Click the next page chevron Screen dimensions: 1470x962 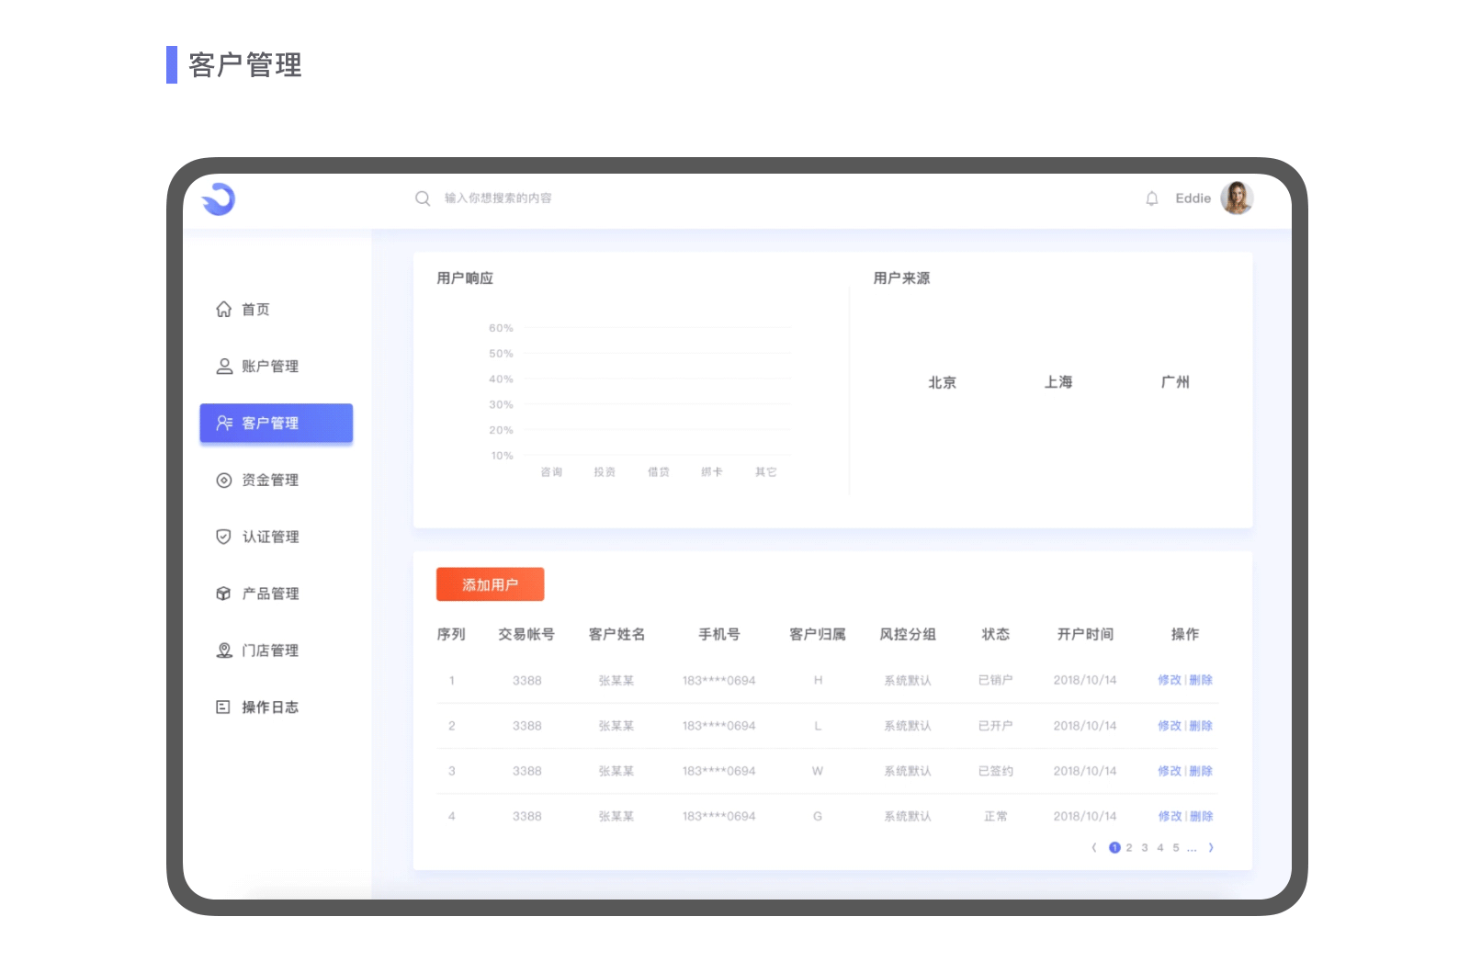pyautogui.click(x=1211, y=848)
